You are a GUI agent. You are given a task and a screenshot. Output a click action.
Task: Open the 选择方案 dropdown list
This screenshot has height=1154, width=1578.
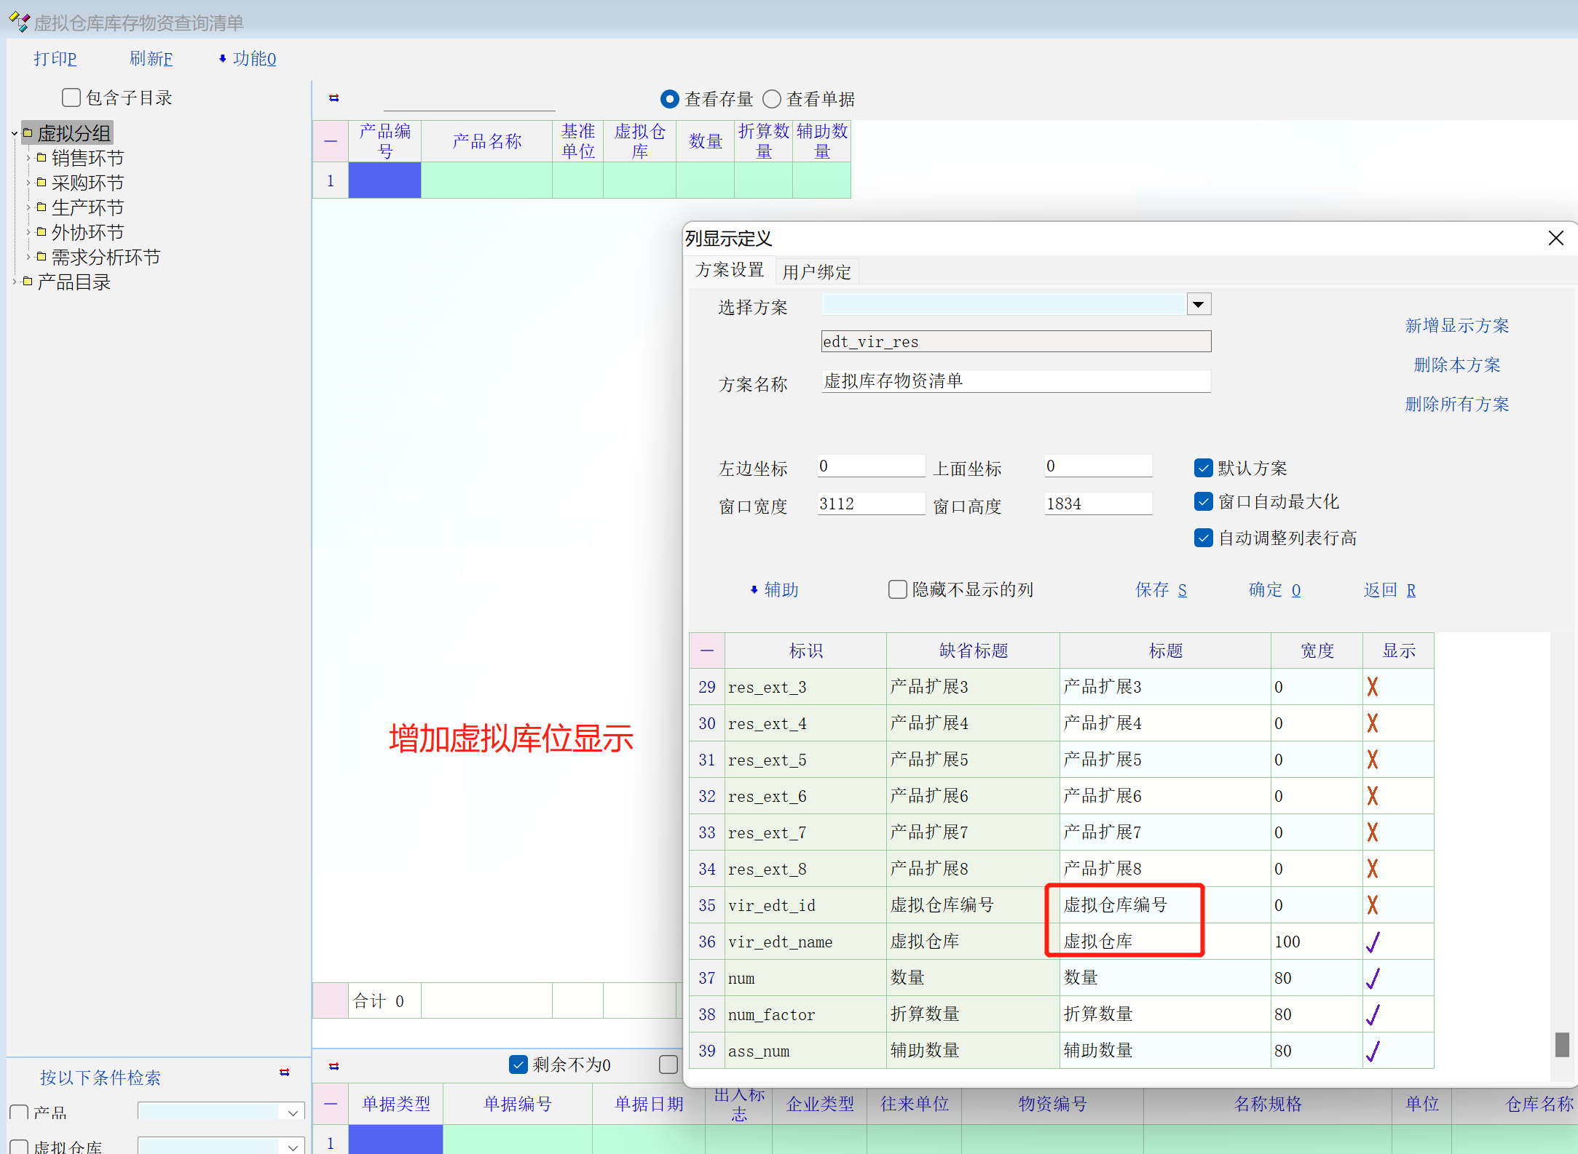[x=1198, y=304]
